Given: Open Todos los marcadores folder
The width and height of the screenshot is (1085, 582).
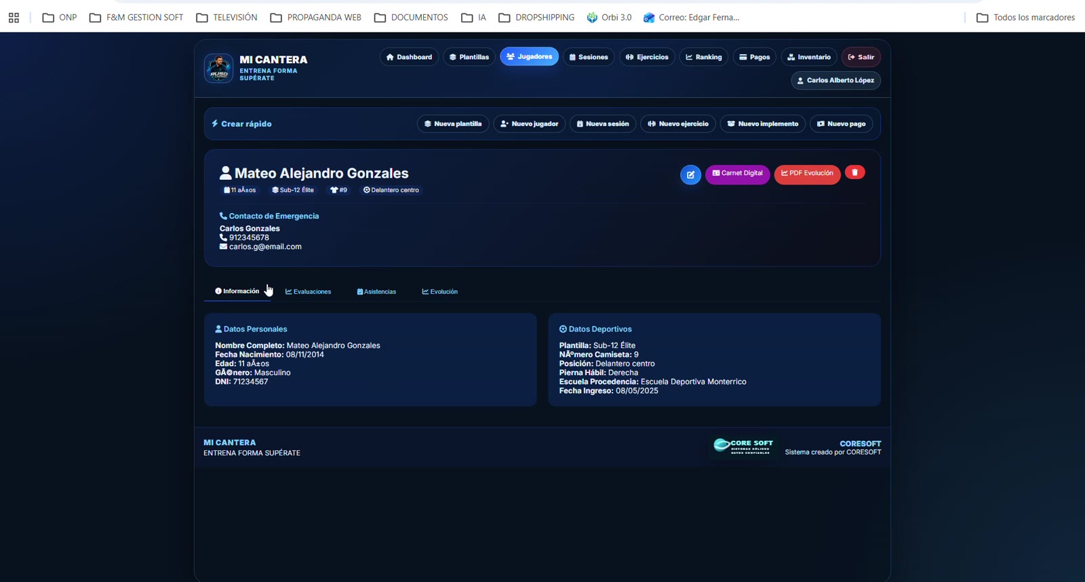Looking at the screenshot, I should coord(1025,18).
